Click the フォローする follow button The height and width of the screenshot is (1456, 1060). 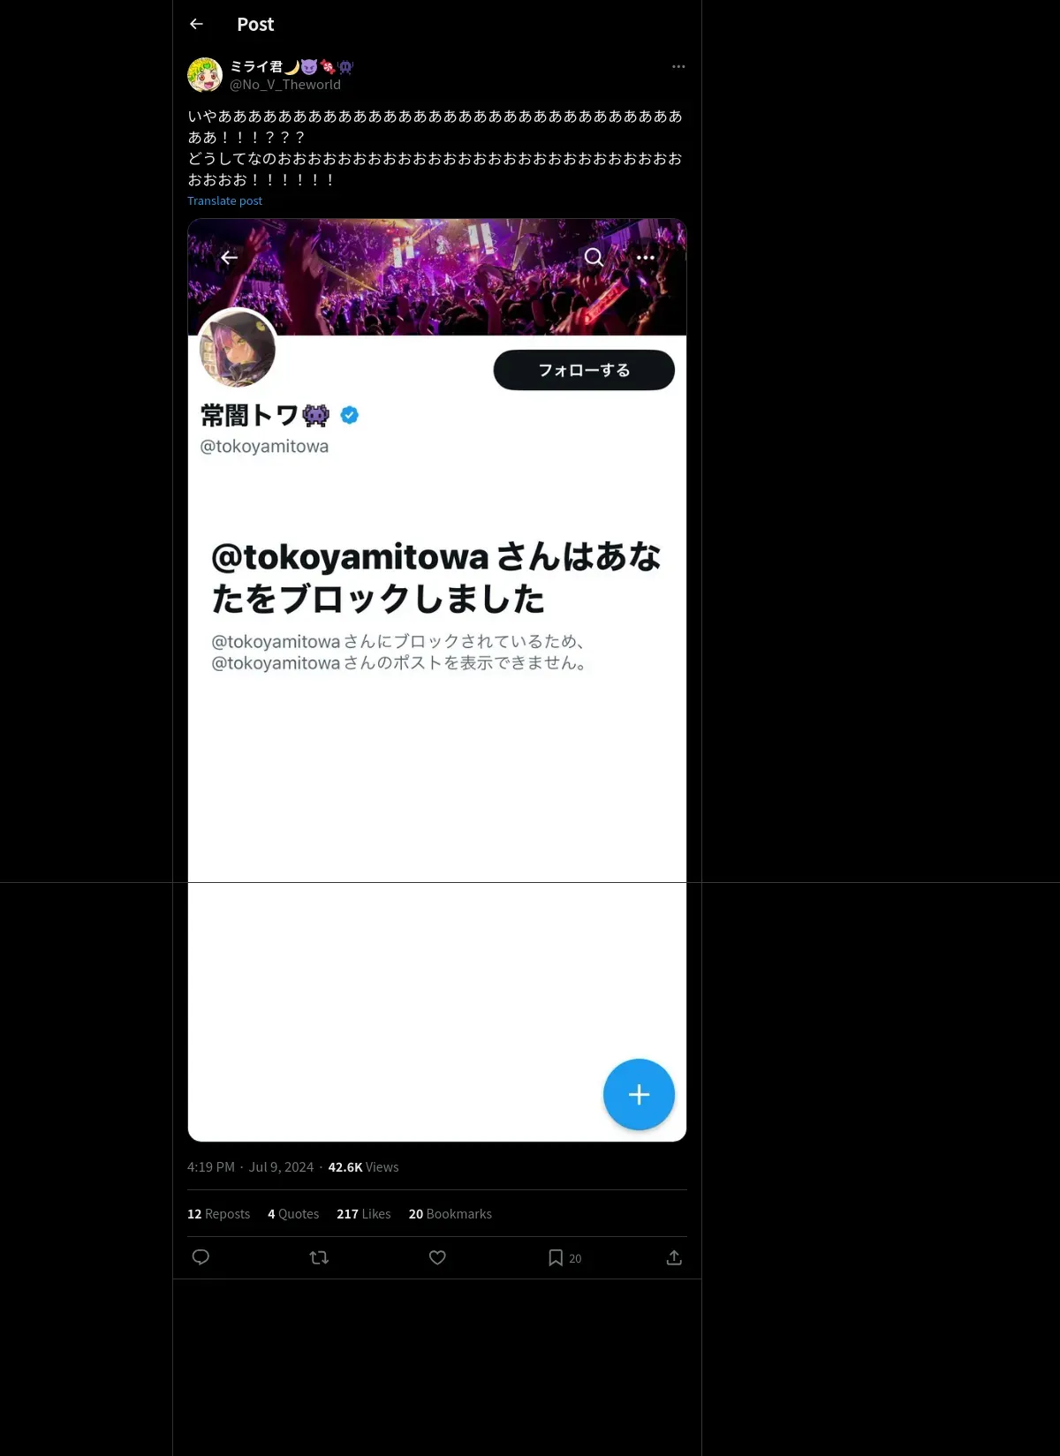coord(584,370)
